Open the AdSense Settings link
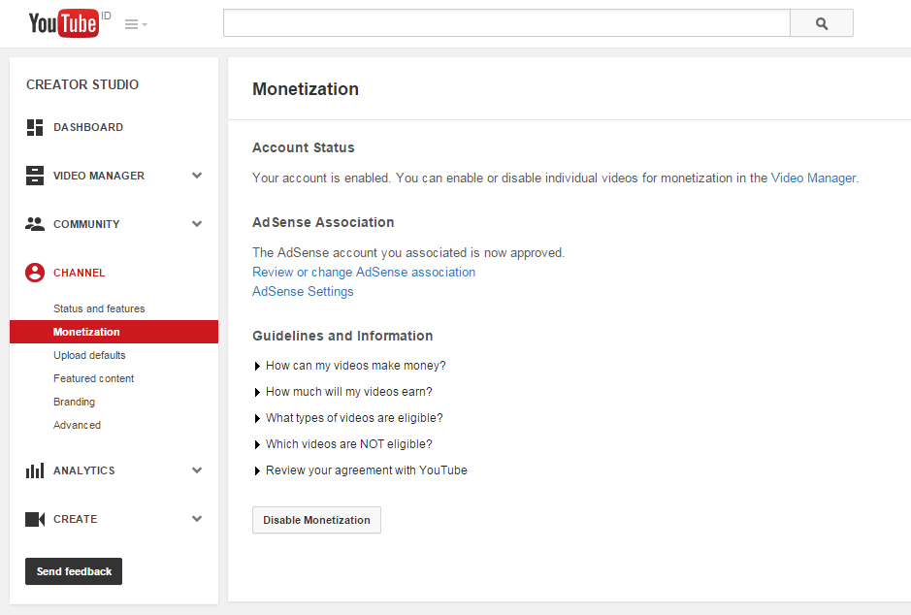The width and height of the screenshot is (911, 615). pyautogui.click(x=303, y=291)
